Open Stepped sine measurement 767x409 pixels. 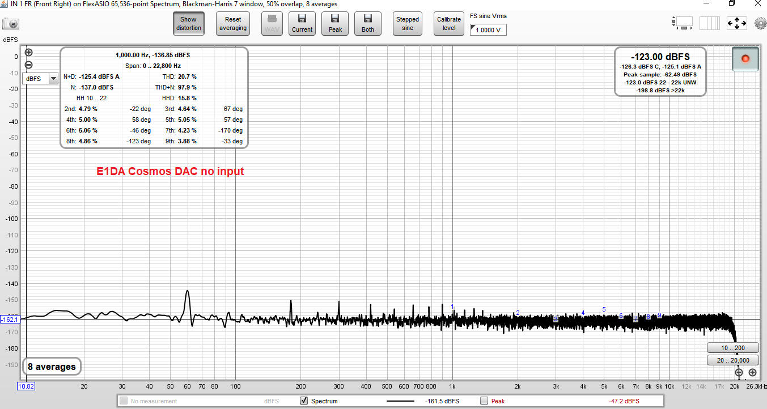408,23
